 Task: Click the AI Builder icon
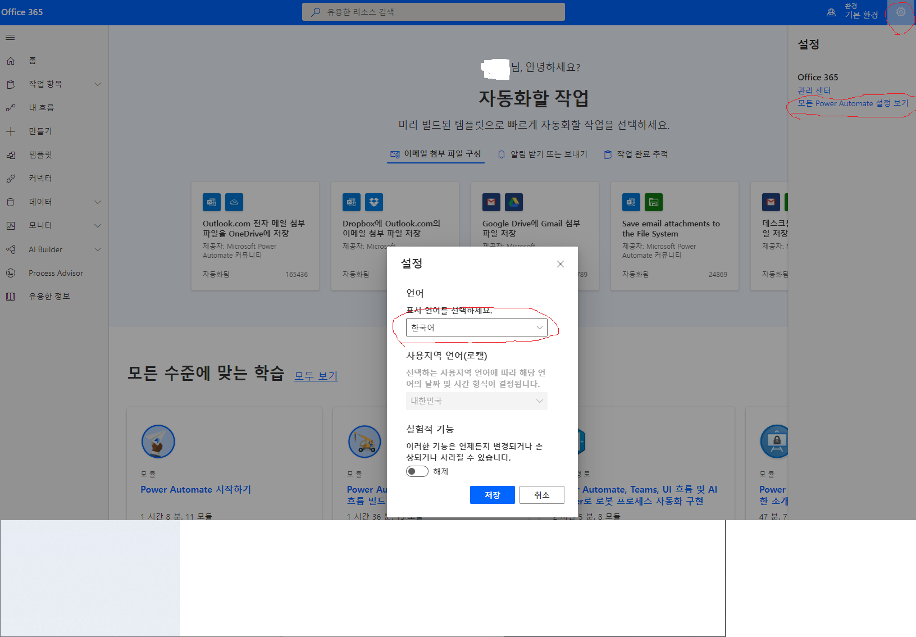pyautogui.click(x=11, y=249)
